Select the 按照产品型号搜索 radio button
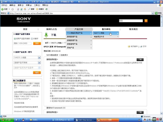Image resolution: width=163 pixels, height=122 pixels. [15, 39]
